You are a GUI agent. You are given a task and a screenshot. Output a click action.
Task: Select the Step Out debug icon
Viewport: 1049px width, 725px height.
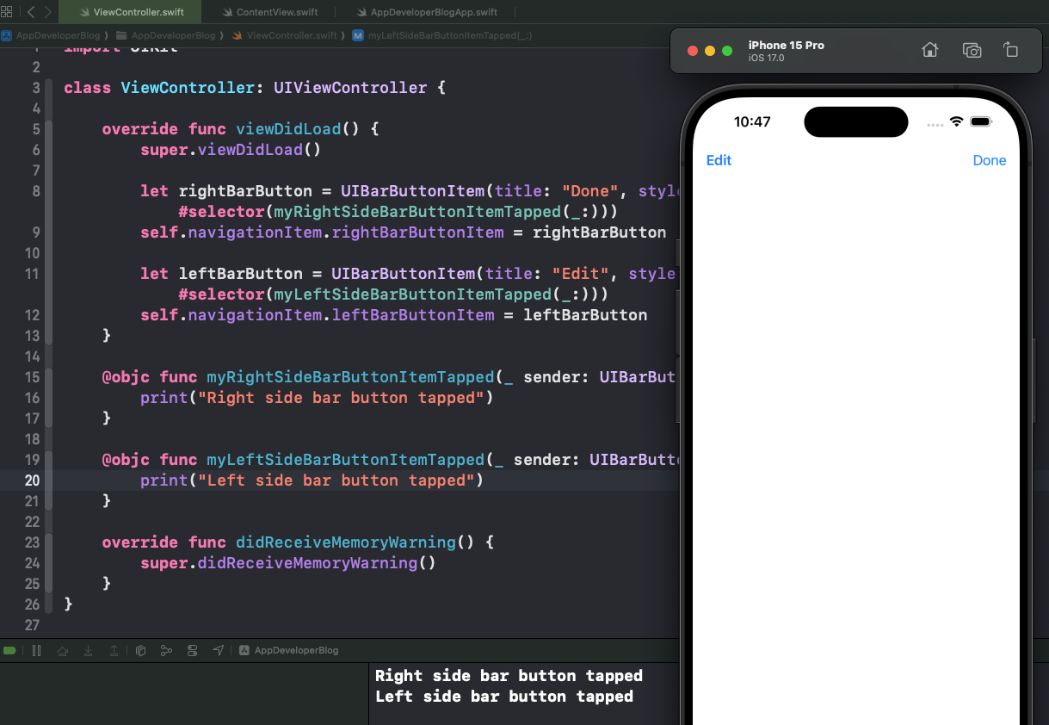click(114, 650)
